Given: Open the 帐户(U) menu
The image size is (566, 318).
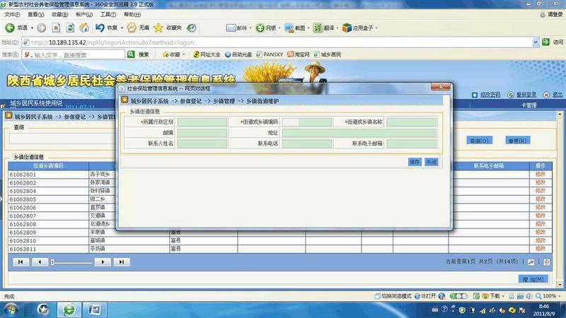Looking at the screenshot, I should 84,14.
